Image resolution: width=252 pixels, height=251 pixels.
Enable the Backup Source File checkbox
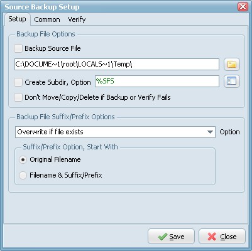tap(18, 48)
